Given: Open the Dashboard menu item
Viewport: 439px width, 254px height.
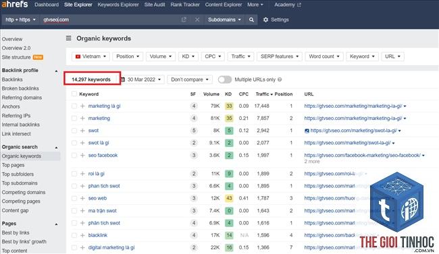Looking at the screenshot, I should [x=47, y=5].
